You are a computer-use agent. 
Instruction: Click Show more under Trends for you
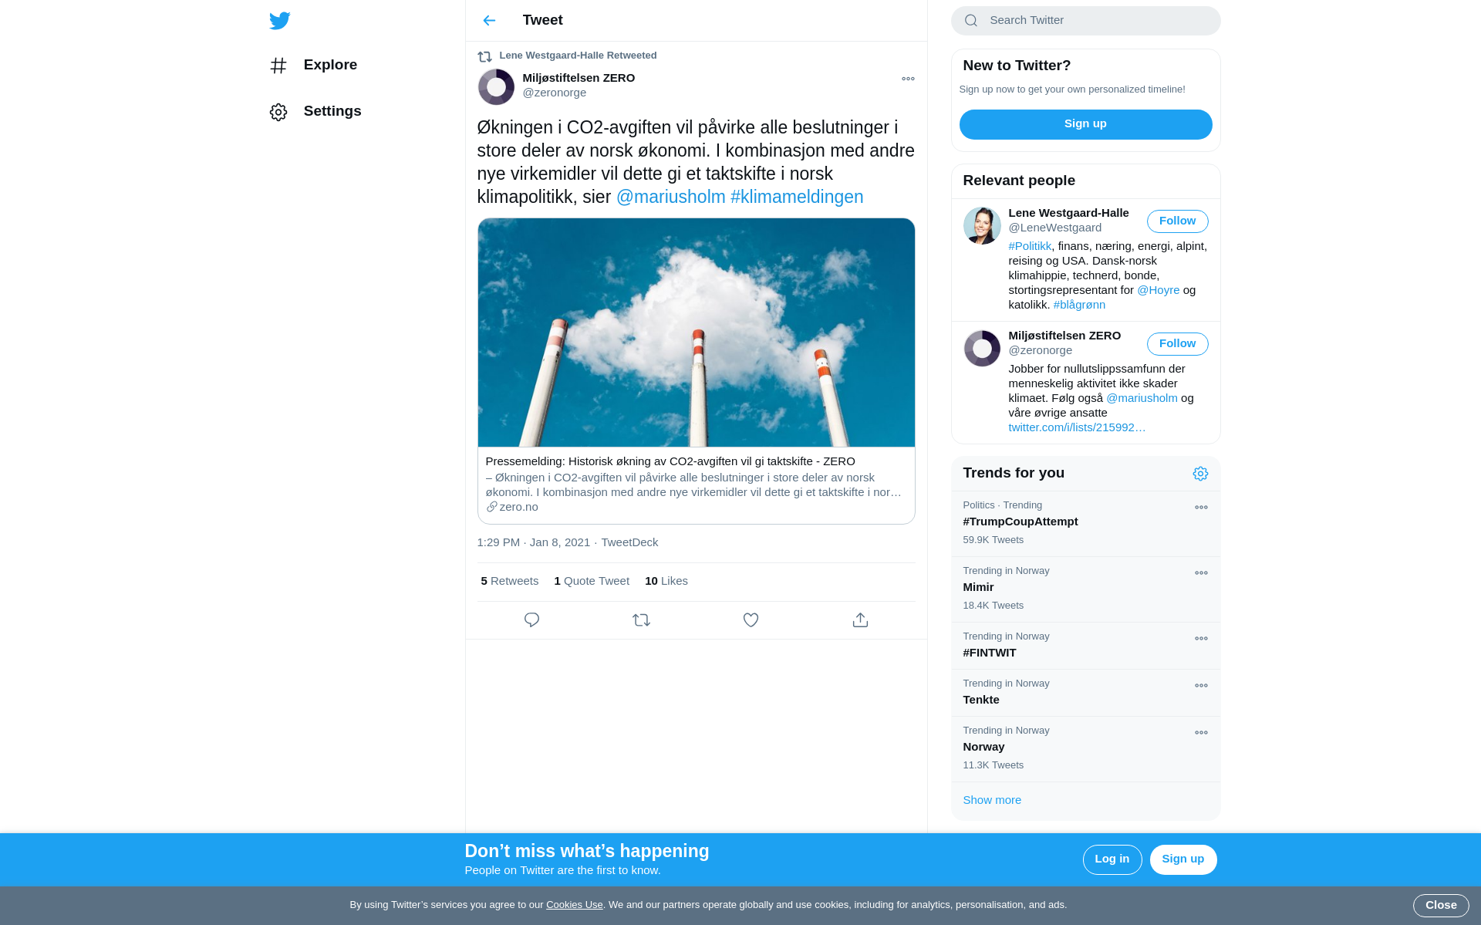(992, 800)
